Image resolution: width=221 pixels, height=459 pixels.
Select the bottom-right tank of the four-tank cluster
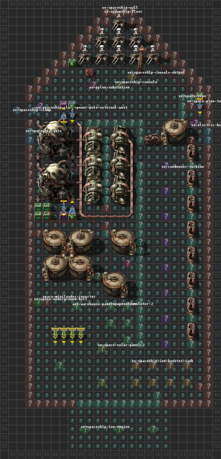pyautogui.click(x=81, y=268)
